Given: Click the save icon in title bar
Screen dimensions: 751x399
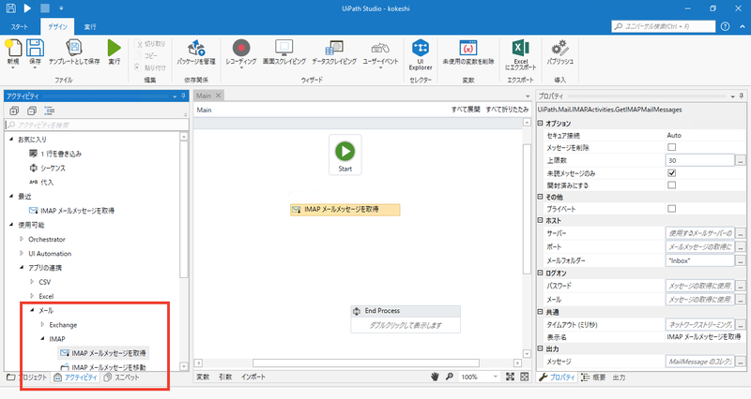Looking at the screenshot, I should 10,8.
